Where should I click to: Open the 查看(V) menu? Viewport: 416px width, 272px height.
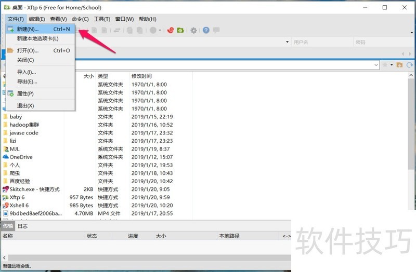tap(58, 19)
